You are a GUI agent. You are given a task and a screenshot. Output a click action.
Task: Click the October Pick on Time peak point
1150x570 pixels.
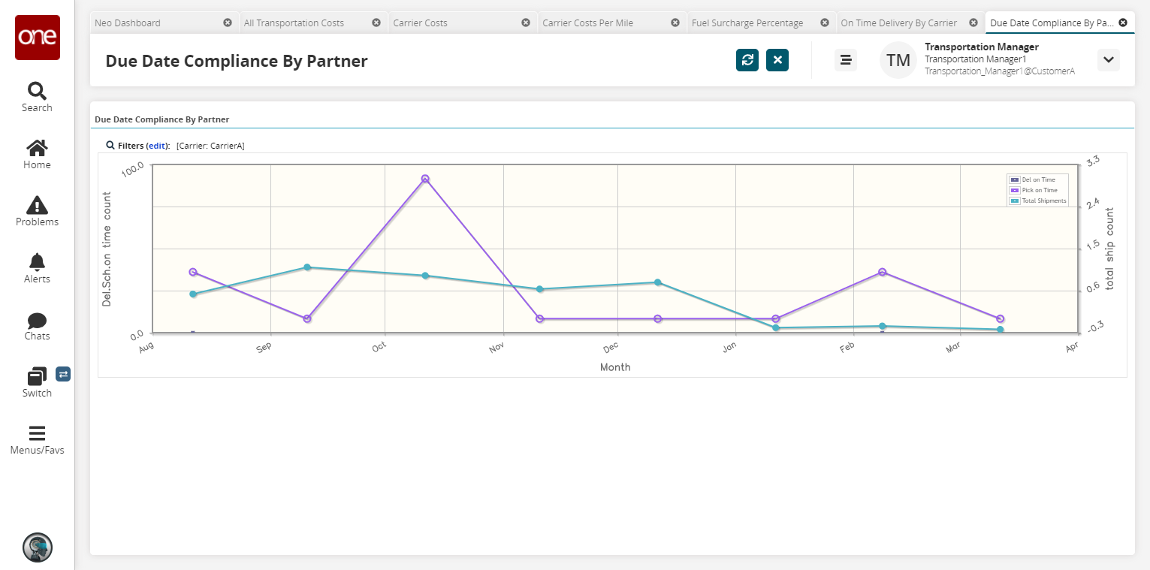point(425,179)
